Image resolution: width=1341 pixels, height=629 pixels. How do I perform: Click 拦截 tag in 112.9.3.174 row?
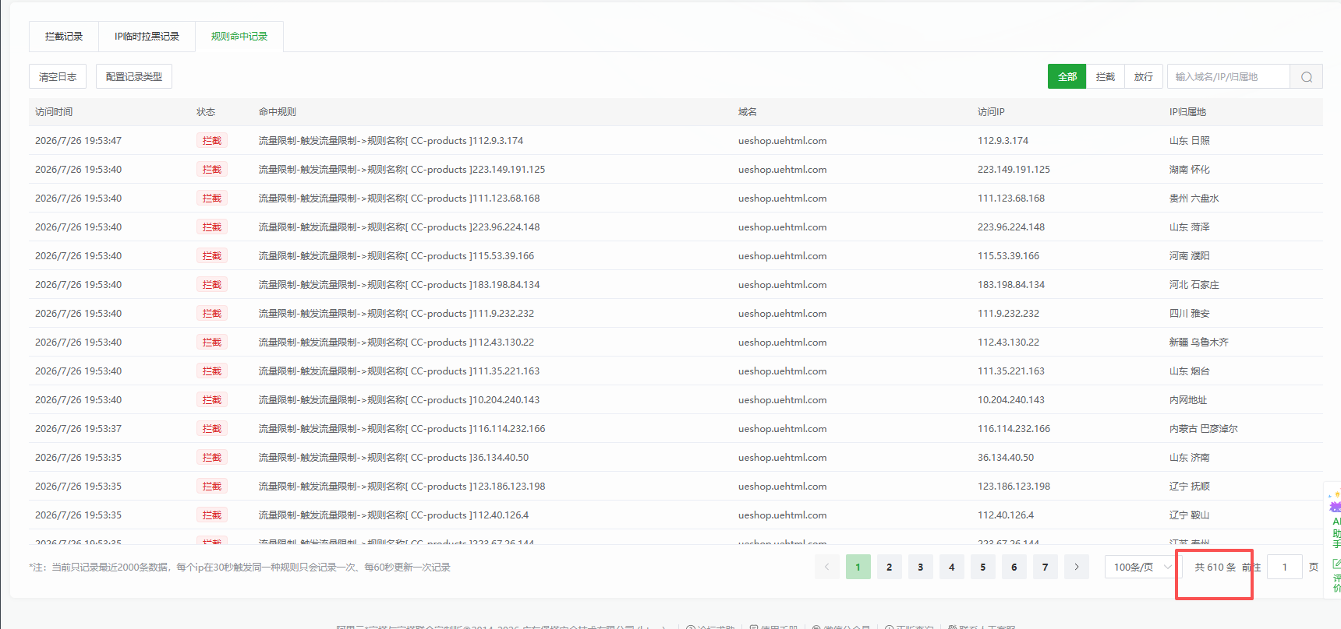[x=212, y=141]
